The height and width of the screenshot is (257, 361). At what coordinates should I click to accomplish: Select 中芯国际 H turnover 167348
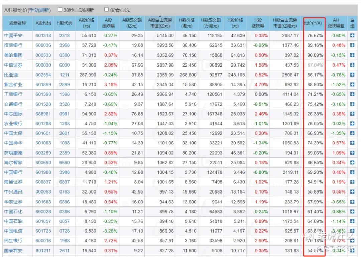click(214, 114)
